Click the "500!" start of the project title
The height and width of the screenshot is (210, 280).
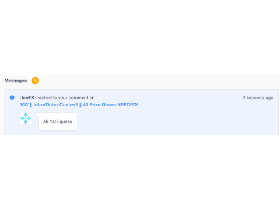[x=24, y=104]
